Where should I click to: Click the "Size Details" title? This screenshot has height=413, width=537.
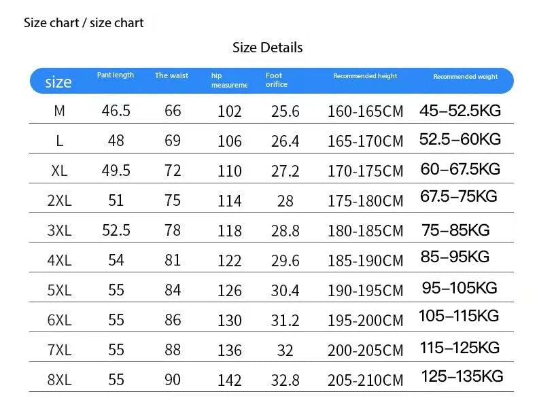[267, 48]
